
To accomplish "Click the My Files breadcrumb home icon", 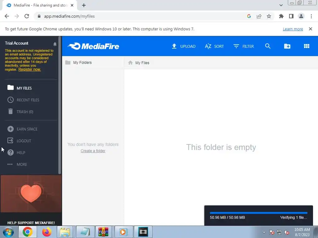I will point(130,63).
